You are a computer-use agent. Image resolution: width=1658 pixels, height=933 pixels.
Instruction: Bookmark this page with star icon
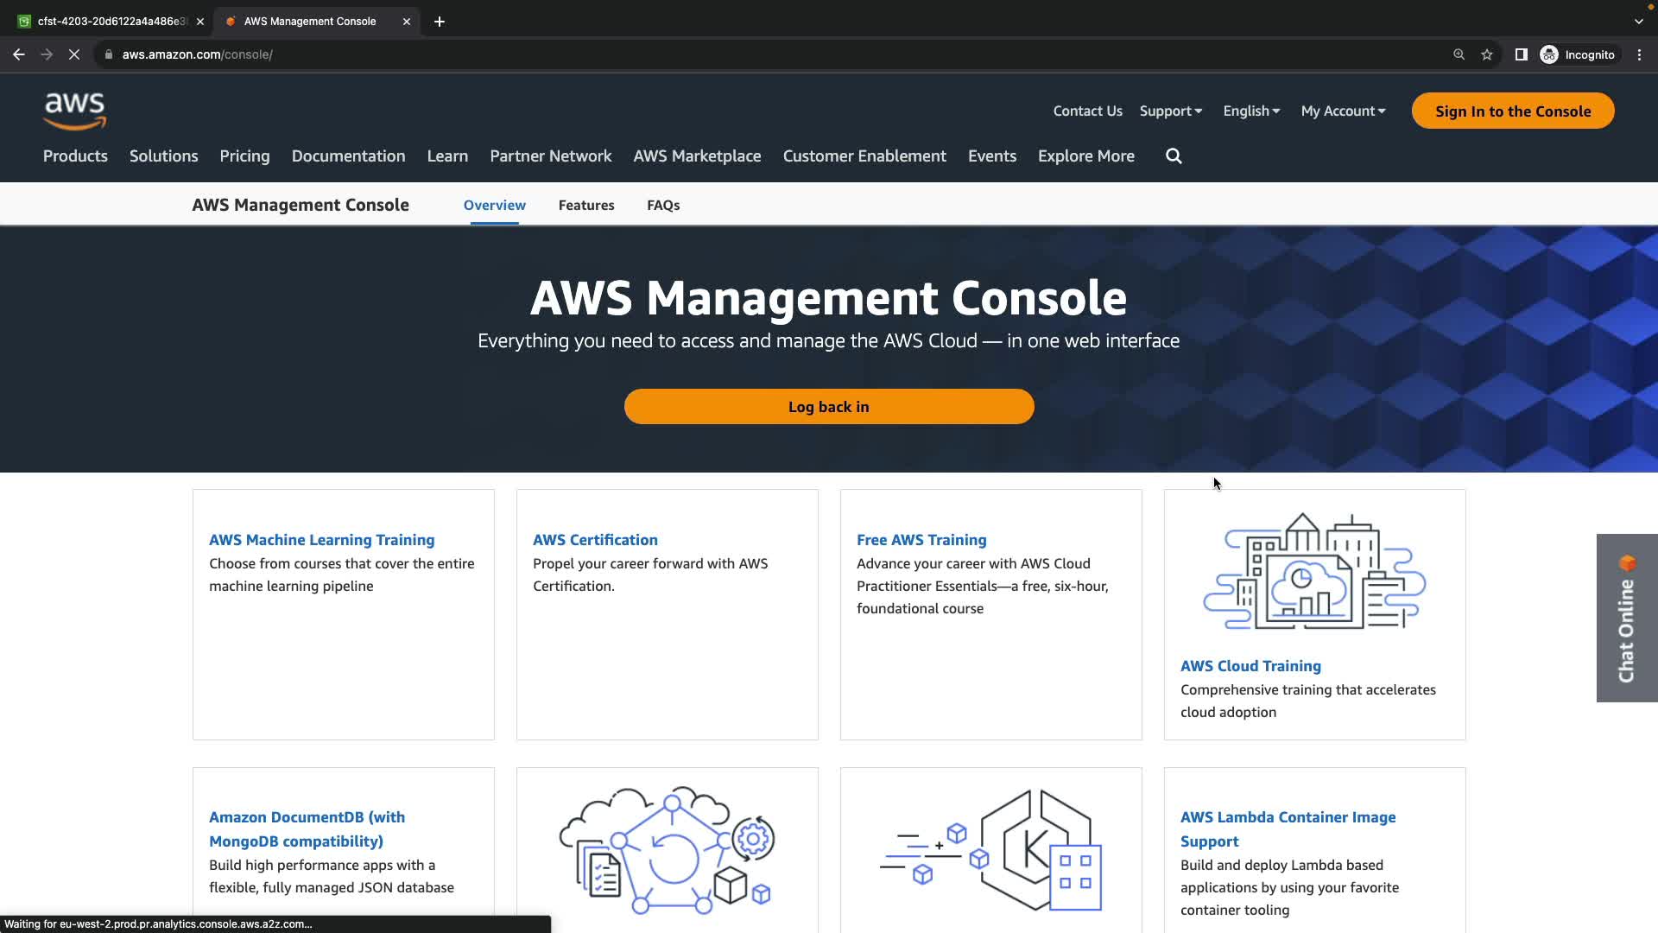(1487, 54)
